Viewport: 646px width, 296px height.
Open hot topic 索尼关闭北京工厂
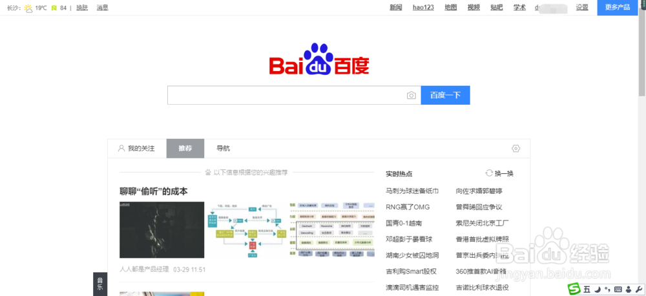pos(483,223)
